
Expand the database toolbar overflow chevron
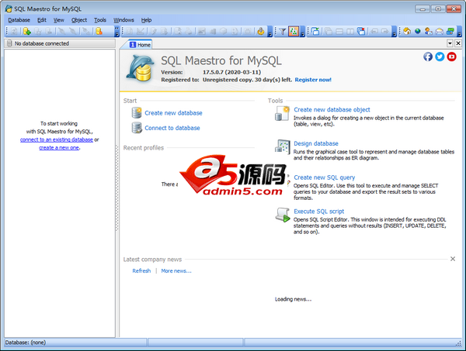point(116,32)
